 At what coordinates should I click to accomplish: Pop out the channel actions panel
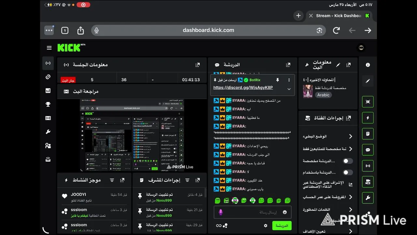tap(349, 118)
